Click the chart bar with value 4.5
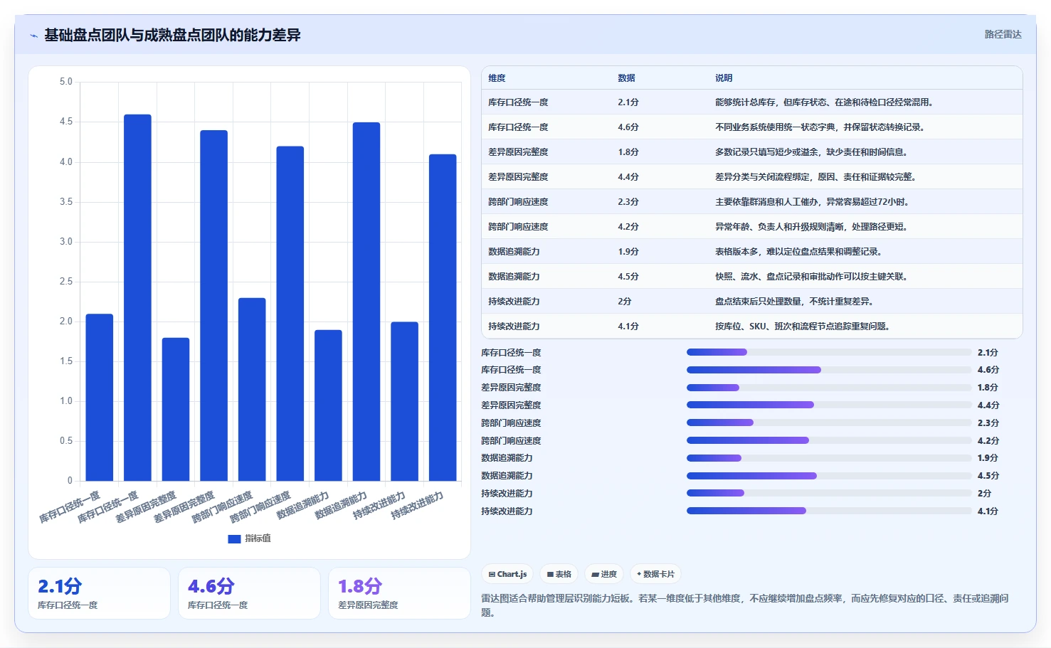This screenshot has height=648, width=1051. click(366, 302)
